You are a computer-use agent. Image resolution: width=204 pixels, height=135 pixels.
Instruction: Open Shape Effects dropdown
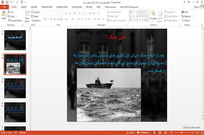point(171,20)
